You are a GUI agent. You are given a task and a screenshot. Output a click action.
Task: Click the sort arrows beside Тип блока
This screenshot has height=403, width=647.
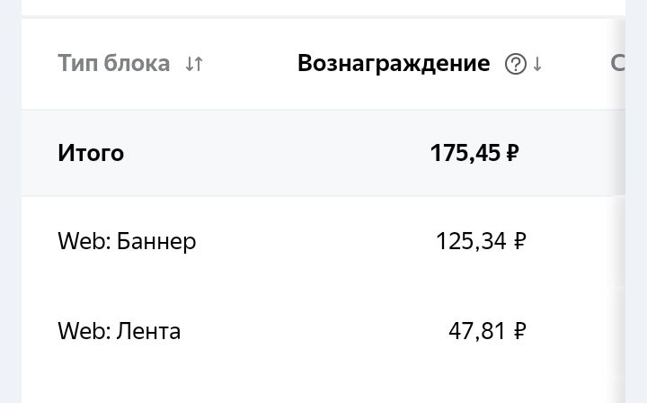pos(194,64)
